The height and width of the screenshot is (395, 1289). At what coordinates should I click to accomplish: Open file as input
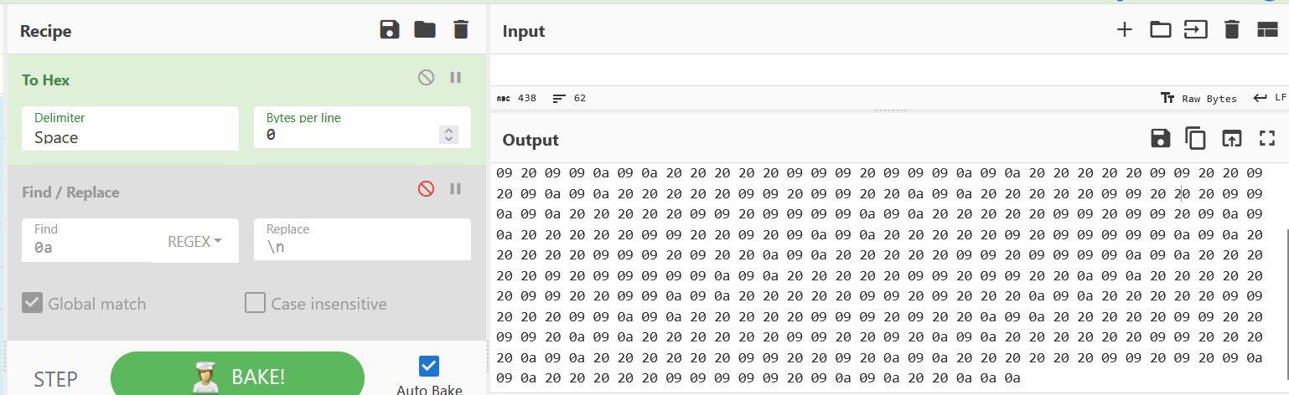point(1195,30)
